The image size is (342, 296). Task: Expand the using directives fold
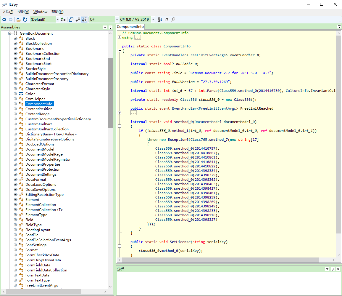click(120, 37)
